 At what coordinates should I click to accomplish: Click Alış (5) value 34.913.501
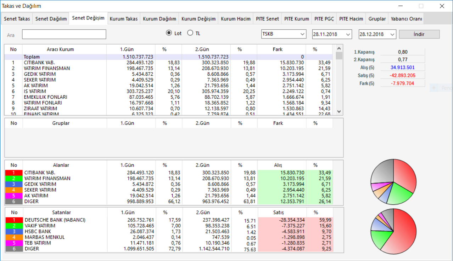tap(403, 67)
